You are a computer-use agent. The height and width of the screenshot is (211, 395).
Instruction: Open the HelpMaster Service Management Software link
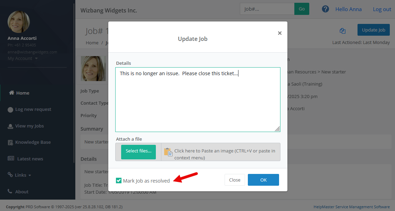[x=351, y=206]
